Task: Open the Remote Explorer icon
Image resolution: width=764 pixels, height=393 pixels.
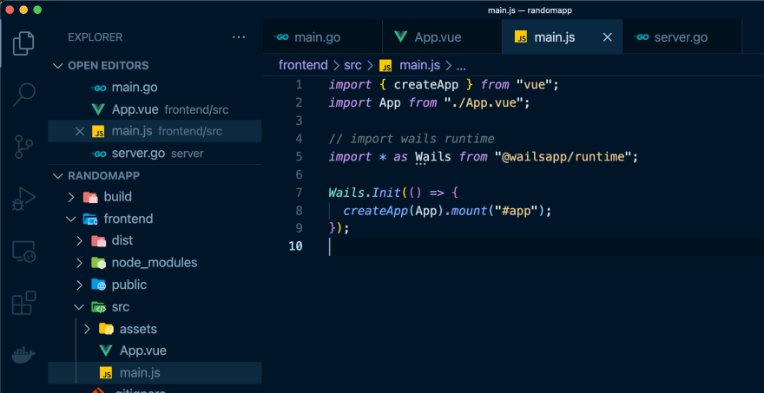Action: [x=23, y=252]
